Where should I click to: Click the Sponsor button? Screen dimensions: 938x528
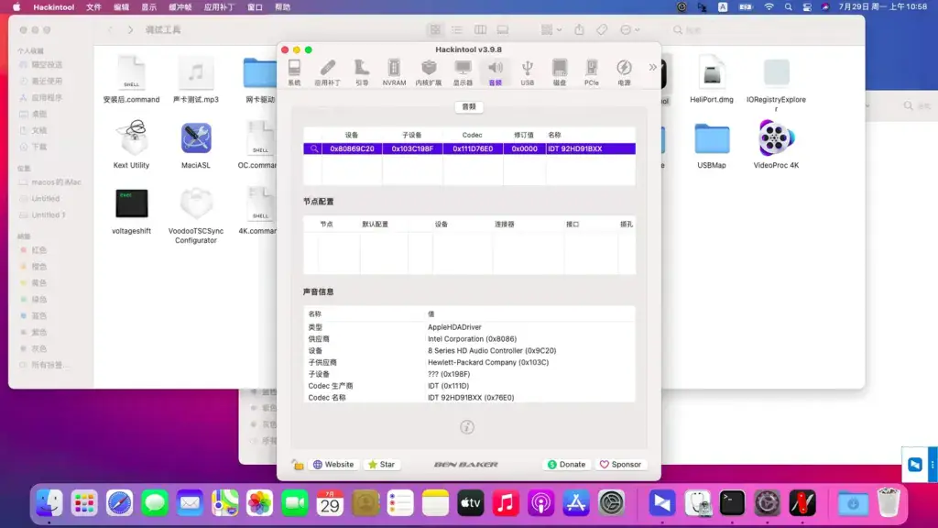(620, 465)
